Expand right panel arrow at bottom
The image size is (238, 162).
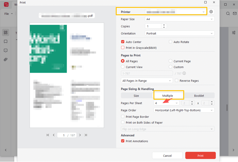pyautogui.click(x=234, y=150)
